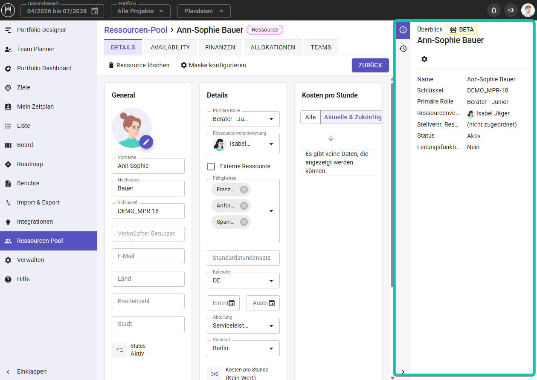Expand Ressourcenverantwortung dropdown
This screenshot has width=537, height=380.
pyautogui.click(x=271, y=144)
